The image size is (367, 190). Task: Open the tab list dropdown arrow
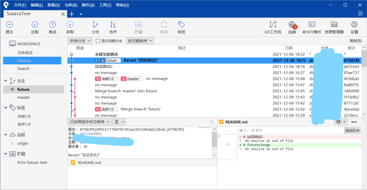pyautogui.click(x=81, y=14)
